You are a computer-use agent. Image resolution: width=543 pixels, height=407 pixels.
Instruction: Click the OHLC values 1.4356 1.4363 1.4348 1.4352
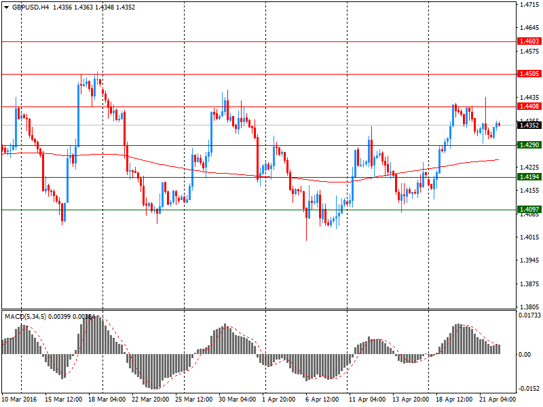(94, 7)
